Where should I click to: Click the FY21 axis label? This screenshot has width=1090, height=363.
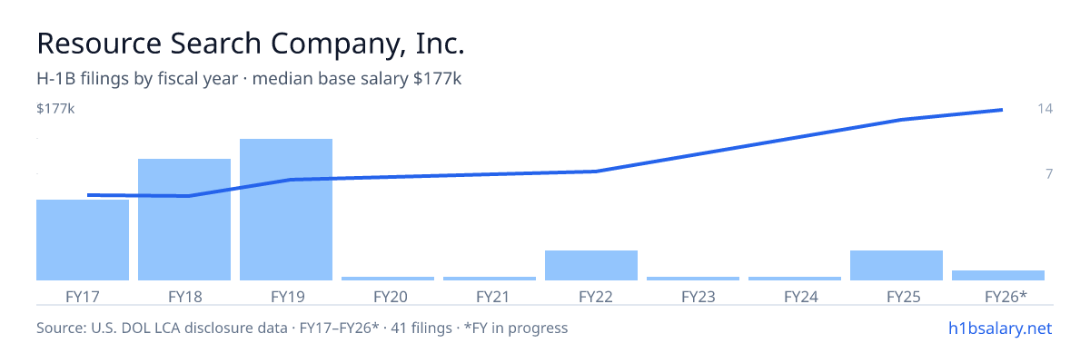point(490,296)
